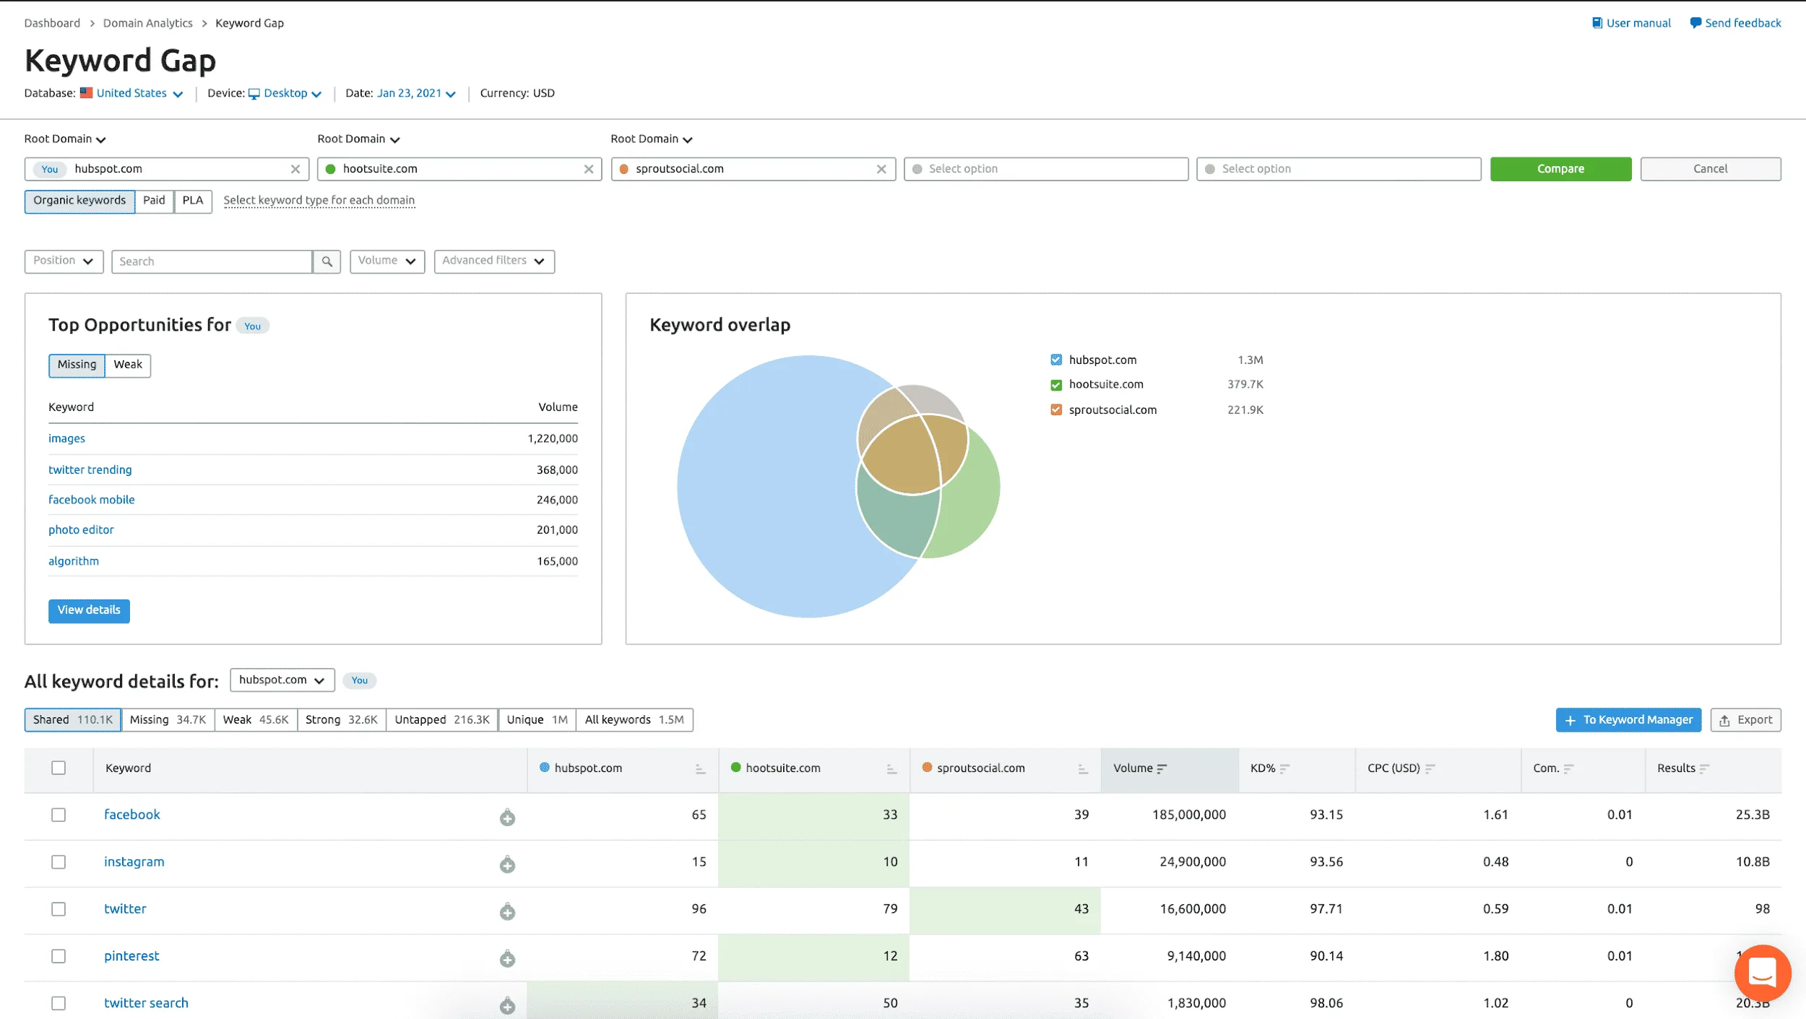Image resolution: width=1806 pixels, height=1019 pixels.
Task: Click Select keyword type for each domain
Action: click(x=319, y=201)
